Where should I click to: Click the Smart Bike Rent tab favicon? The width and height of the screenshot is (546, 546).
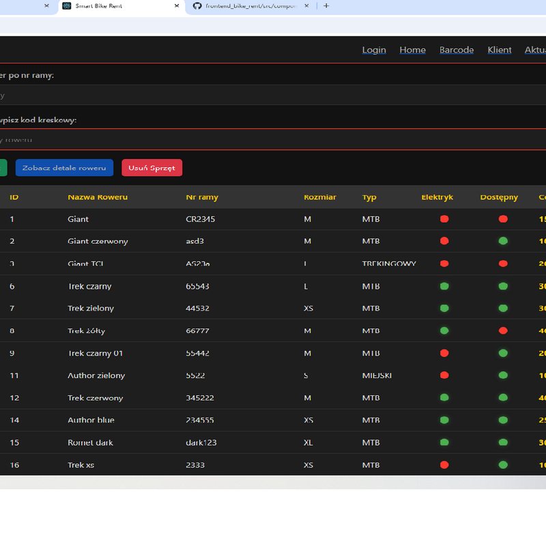pyautogui.click(x=66, y=5)
